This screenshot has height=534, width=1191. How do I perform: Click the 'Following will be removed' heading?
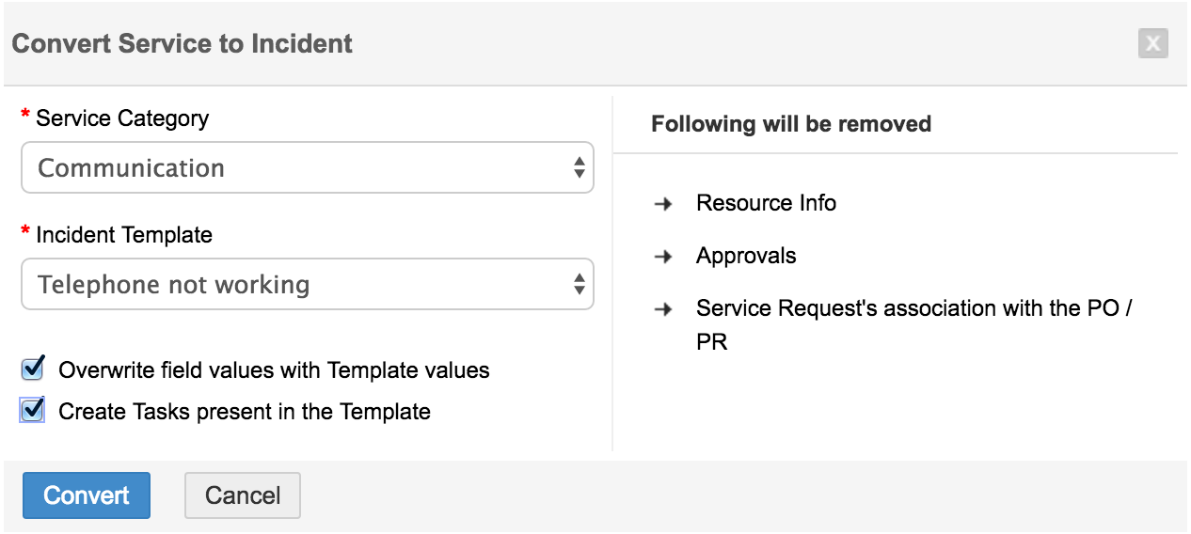(x=791, y=124)
